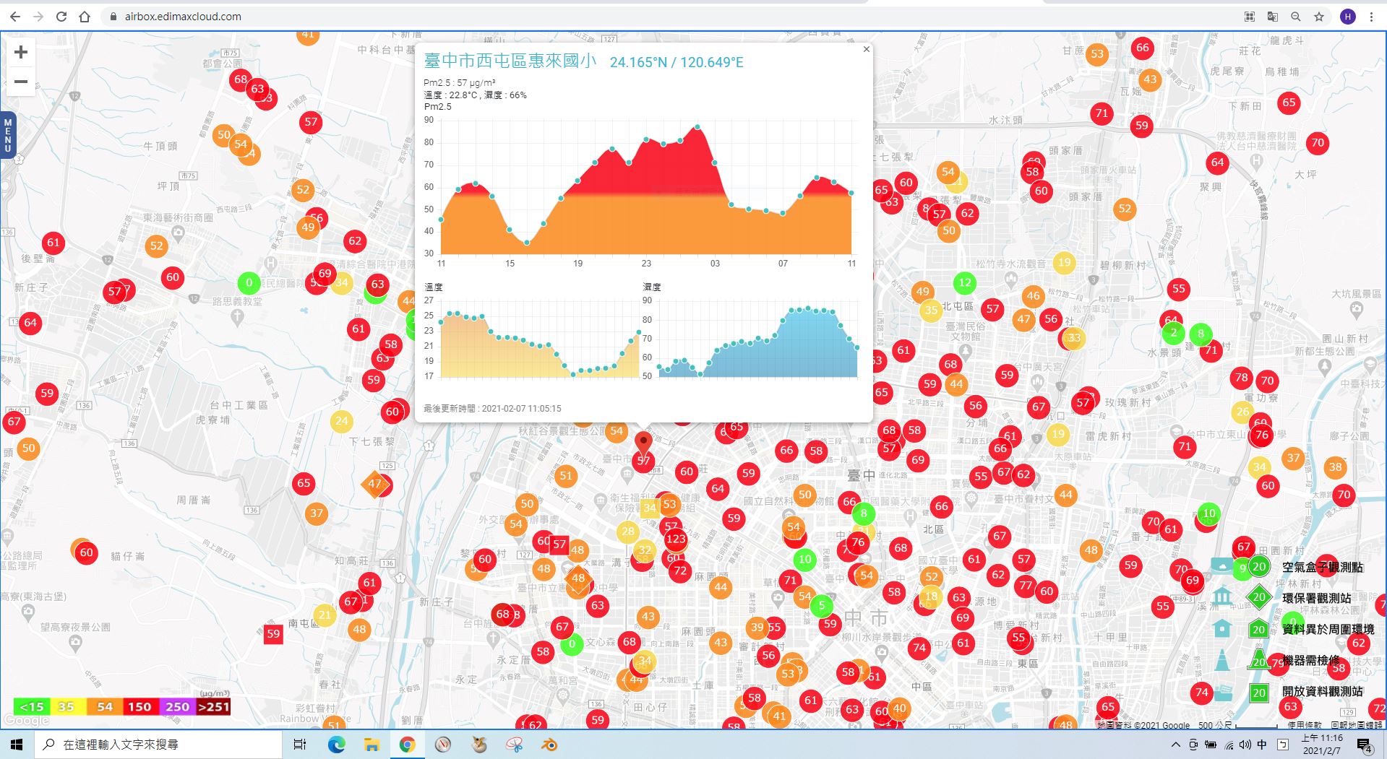This screenshot has height=759, width=1387.
Task: Click the dark red >251 legend swatch
Action: point(213,706)
